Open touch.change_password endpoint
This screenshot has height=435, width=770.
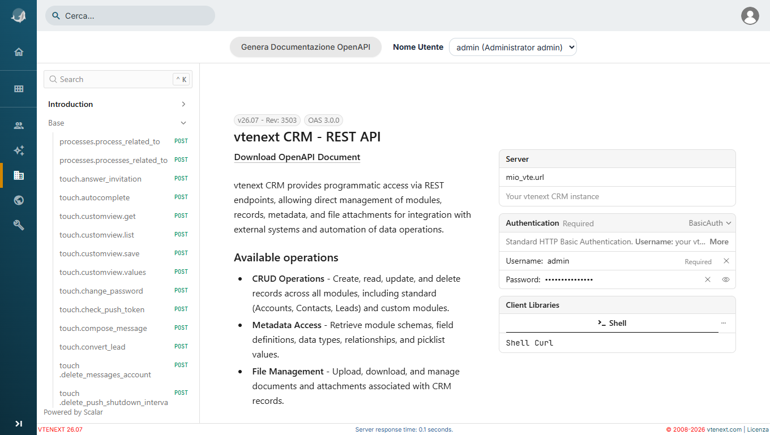[118, 291]
